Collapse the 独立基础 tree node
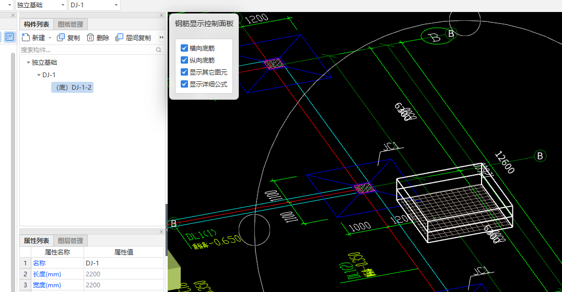562x292 pixels. 28,62
